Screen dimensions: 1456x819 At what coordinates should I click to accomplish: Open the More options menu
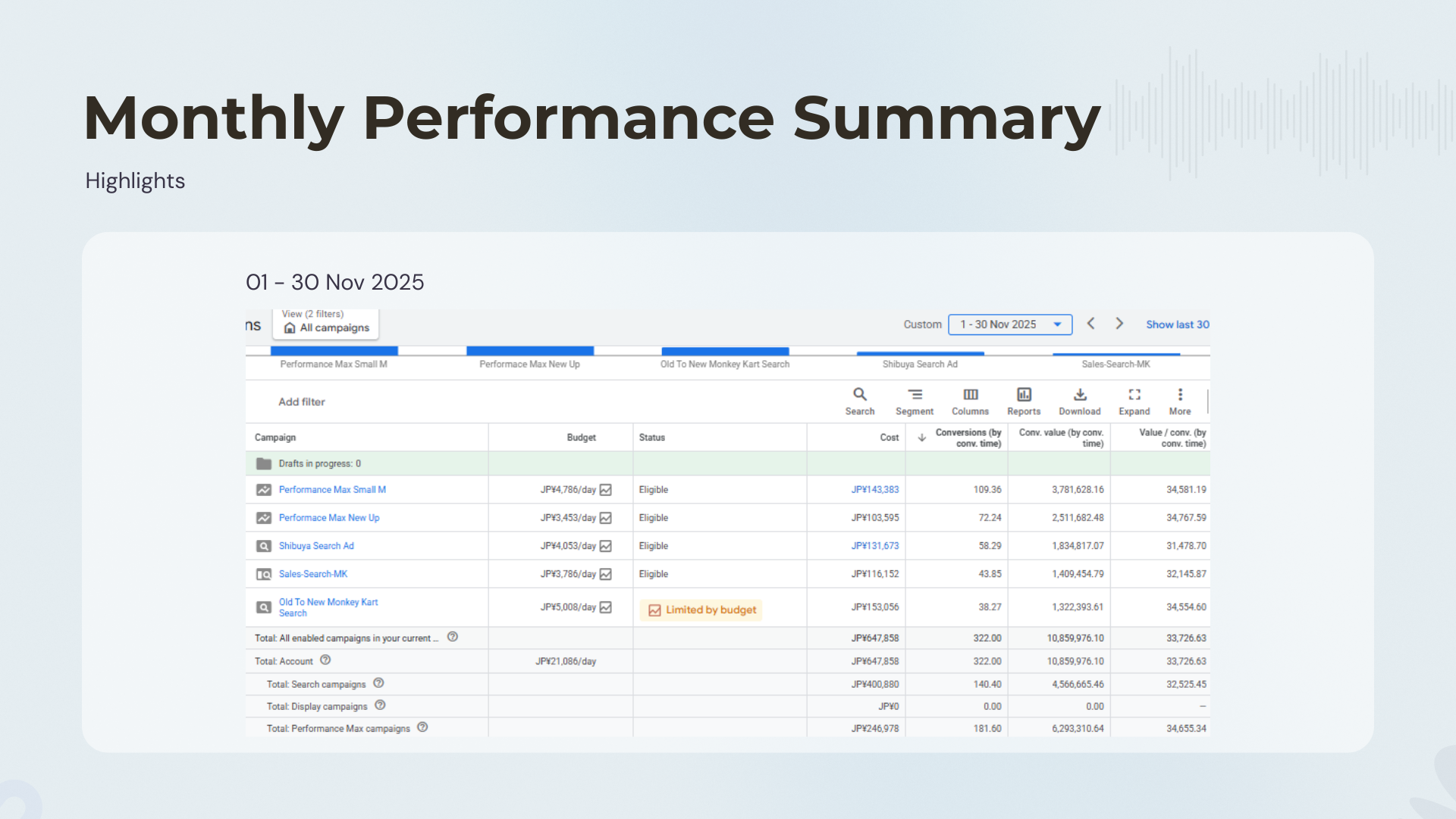1179,394
